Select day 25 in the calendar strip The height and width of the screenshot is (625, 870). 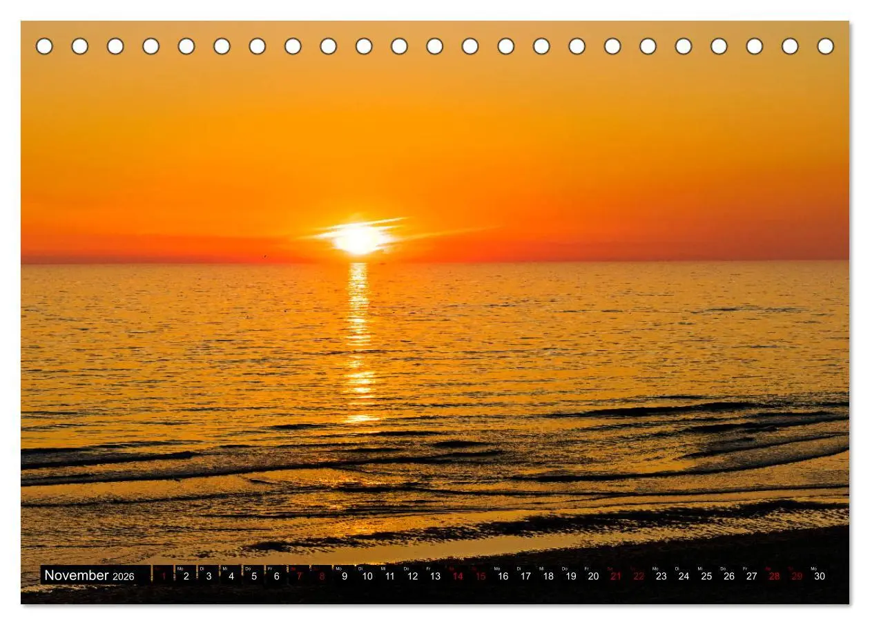click(706, 576)
